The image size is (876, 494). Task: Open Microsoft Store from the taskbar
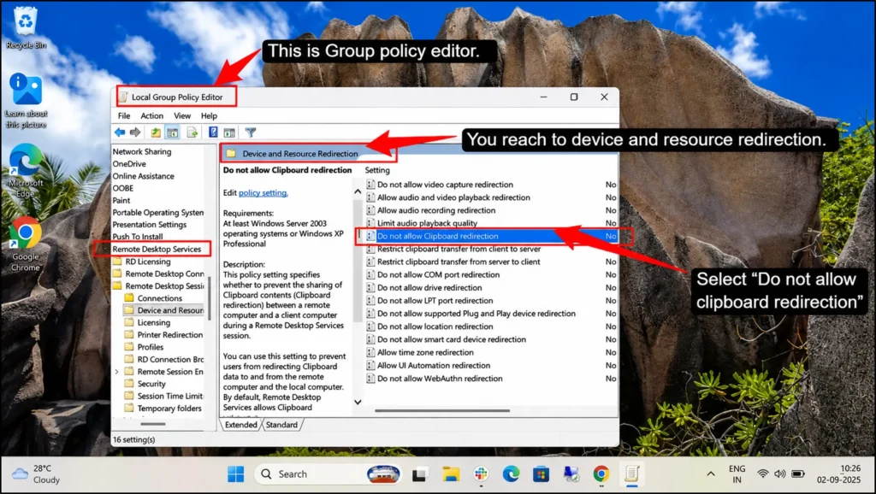click(541, 473)
